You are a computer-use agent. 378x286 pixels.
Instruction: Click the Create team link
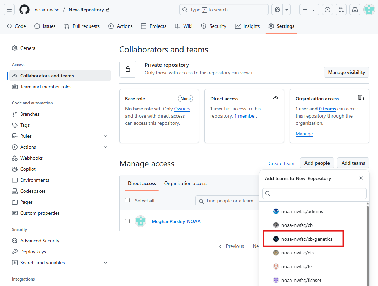coord(281,163)
